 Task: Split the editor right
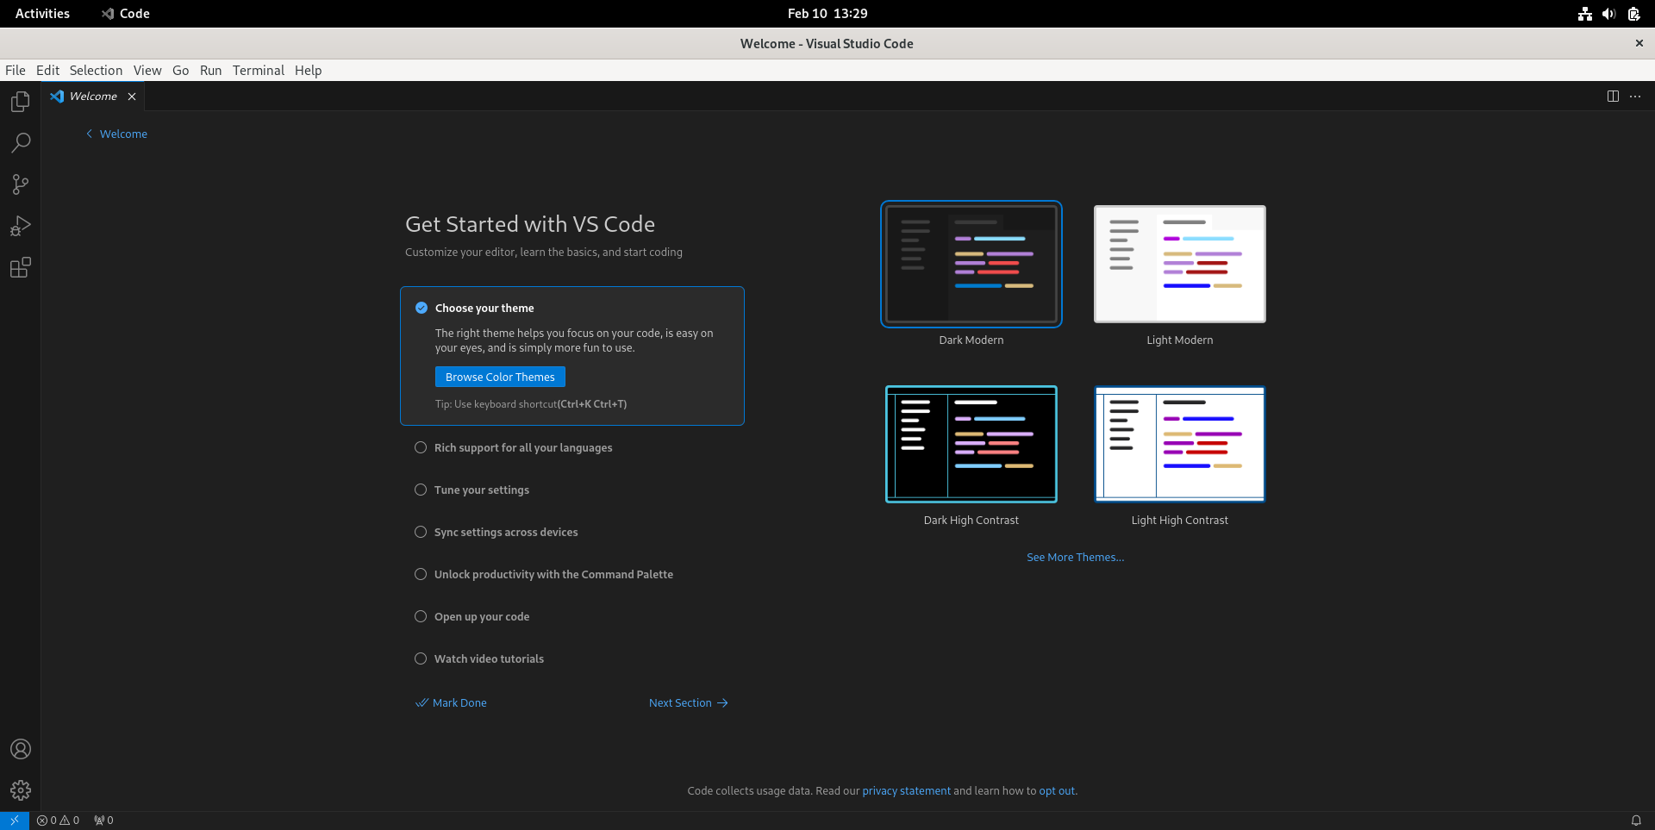(1613, 97)
